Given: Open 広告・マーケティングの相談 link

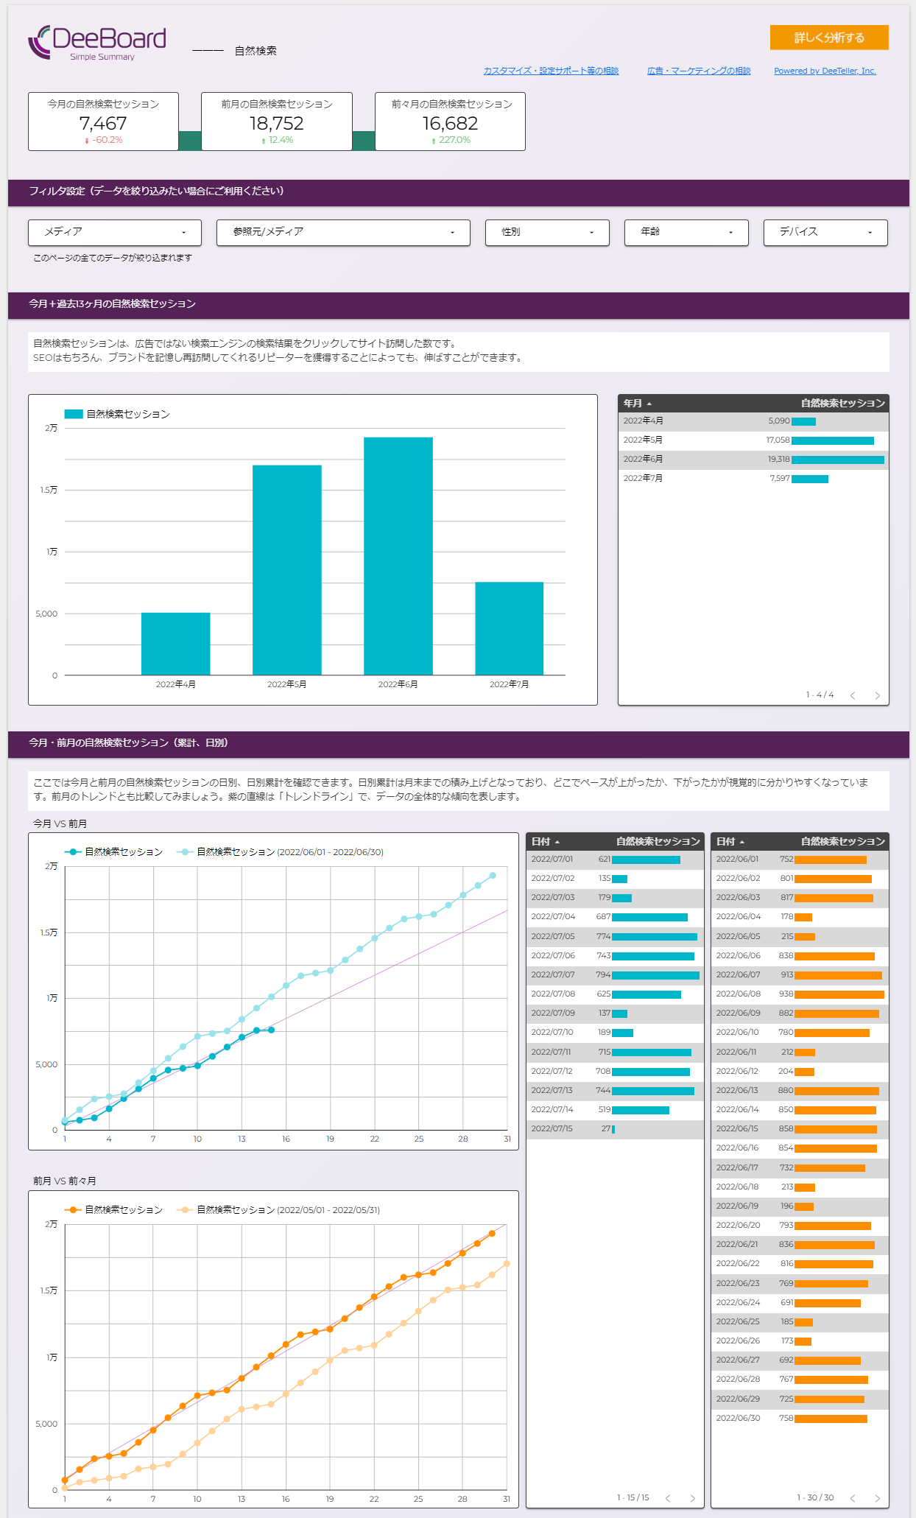Looking at the screenshot, I should (699, 71).
